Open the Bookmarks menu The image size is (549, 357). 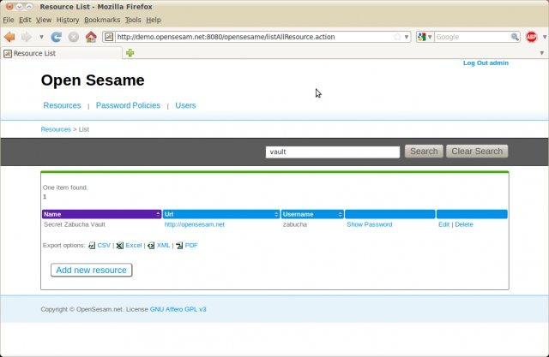point(101,19)
